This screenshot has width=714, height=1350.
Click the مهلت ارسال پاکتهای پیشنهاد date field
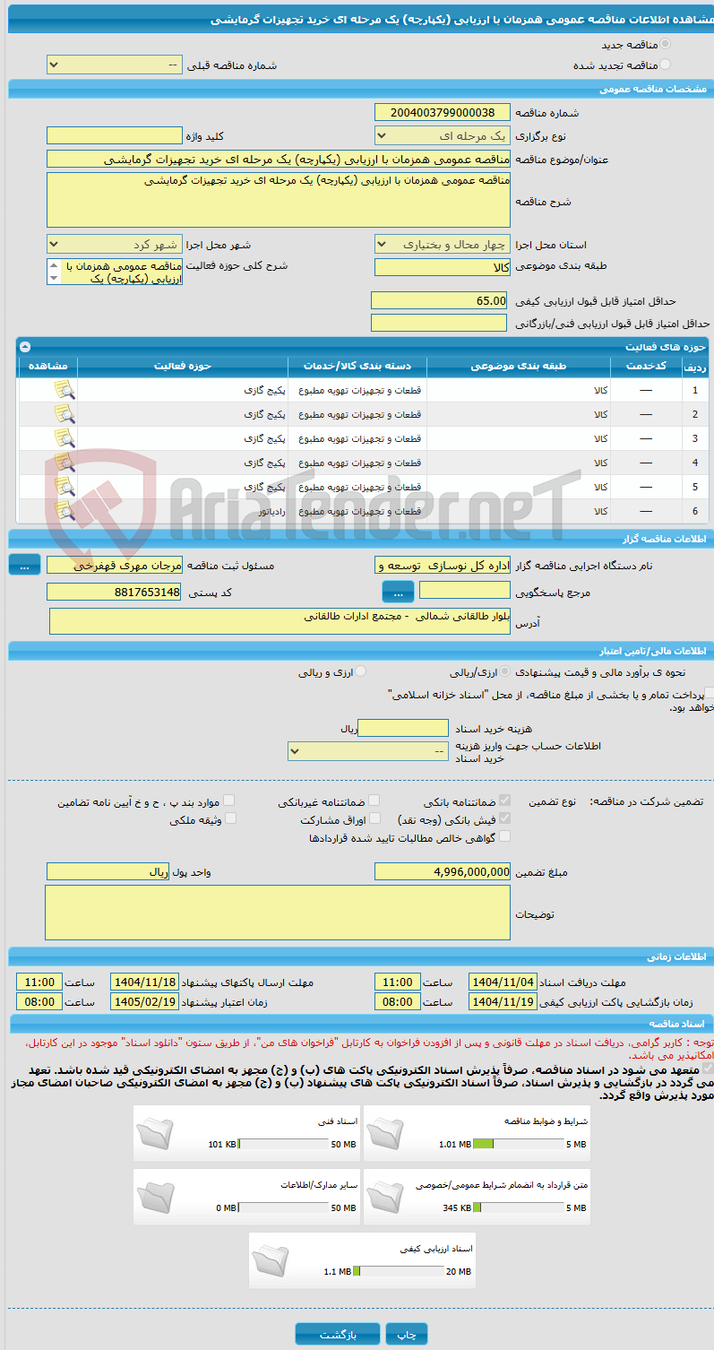144,982
